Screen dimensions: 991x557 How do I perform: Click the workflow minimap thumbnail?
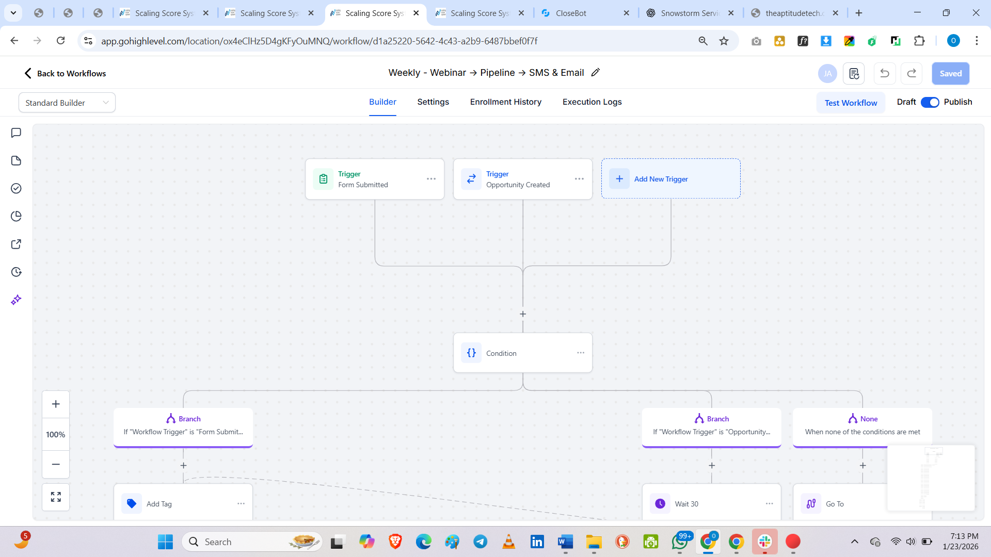[931, 478]
